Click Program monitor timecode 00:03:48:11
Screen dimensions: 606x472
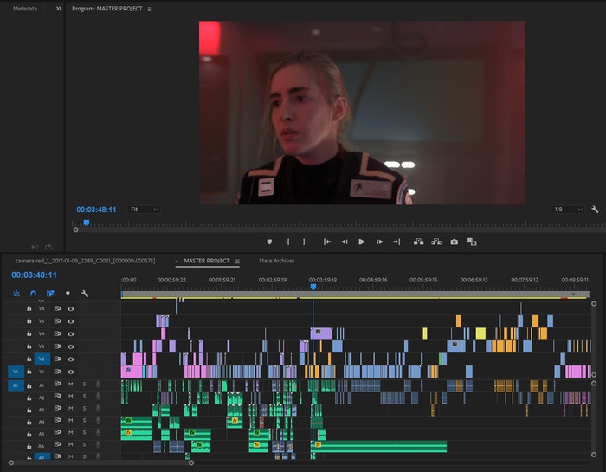click(96, 210)
